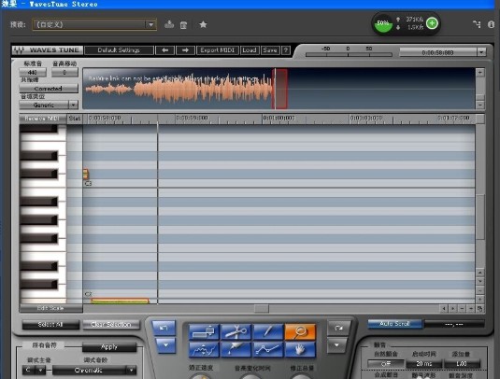Open the Generic range type dropdown

point(73,105)
